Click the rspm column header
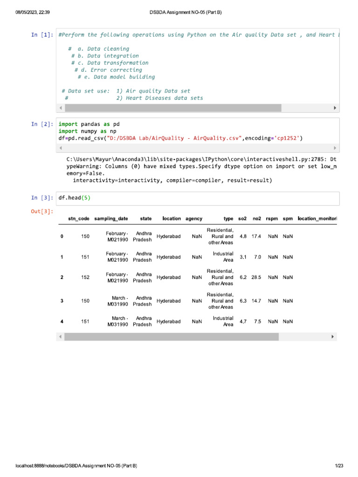This screenshot has width=358, height=477. [x=272, y=219]
